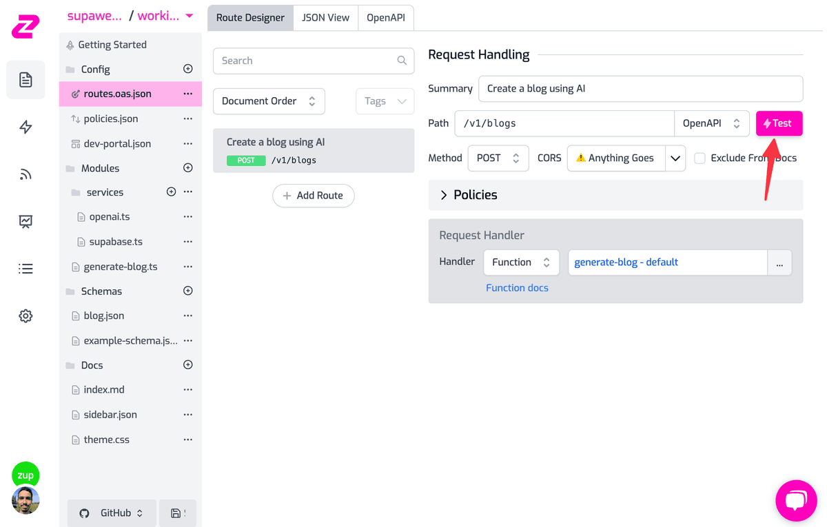827x527 pixels.
Task: Open the files icon in left sidebar
Action: pyautogui.click(x=25, y=80)
